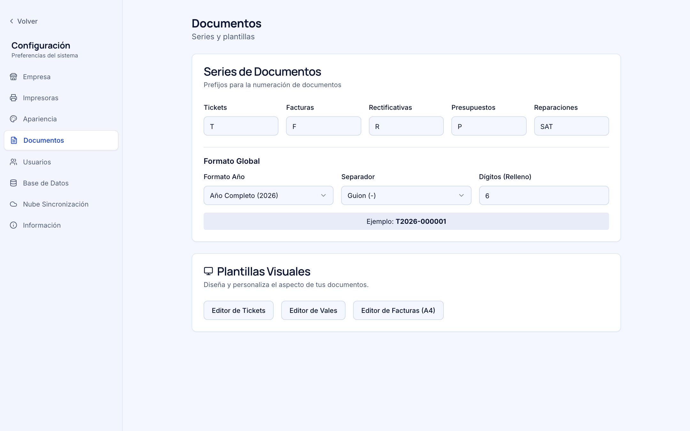Click the Formato Global heading
This screenshot has width=690, height=431.
232,161
